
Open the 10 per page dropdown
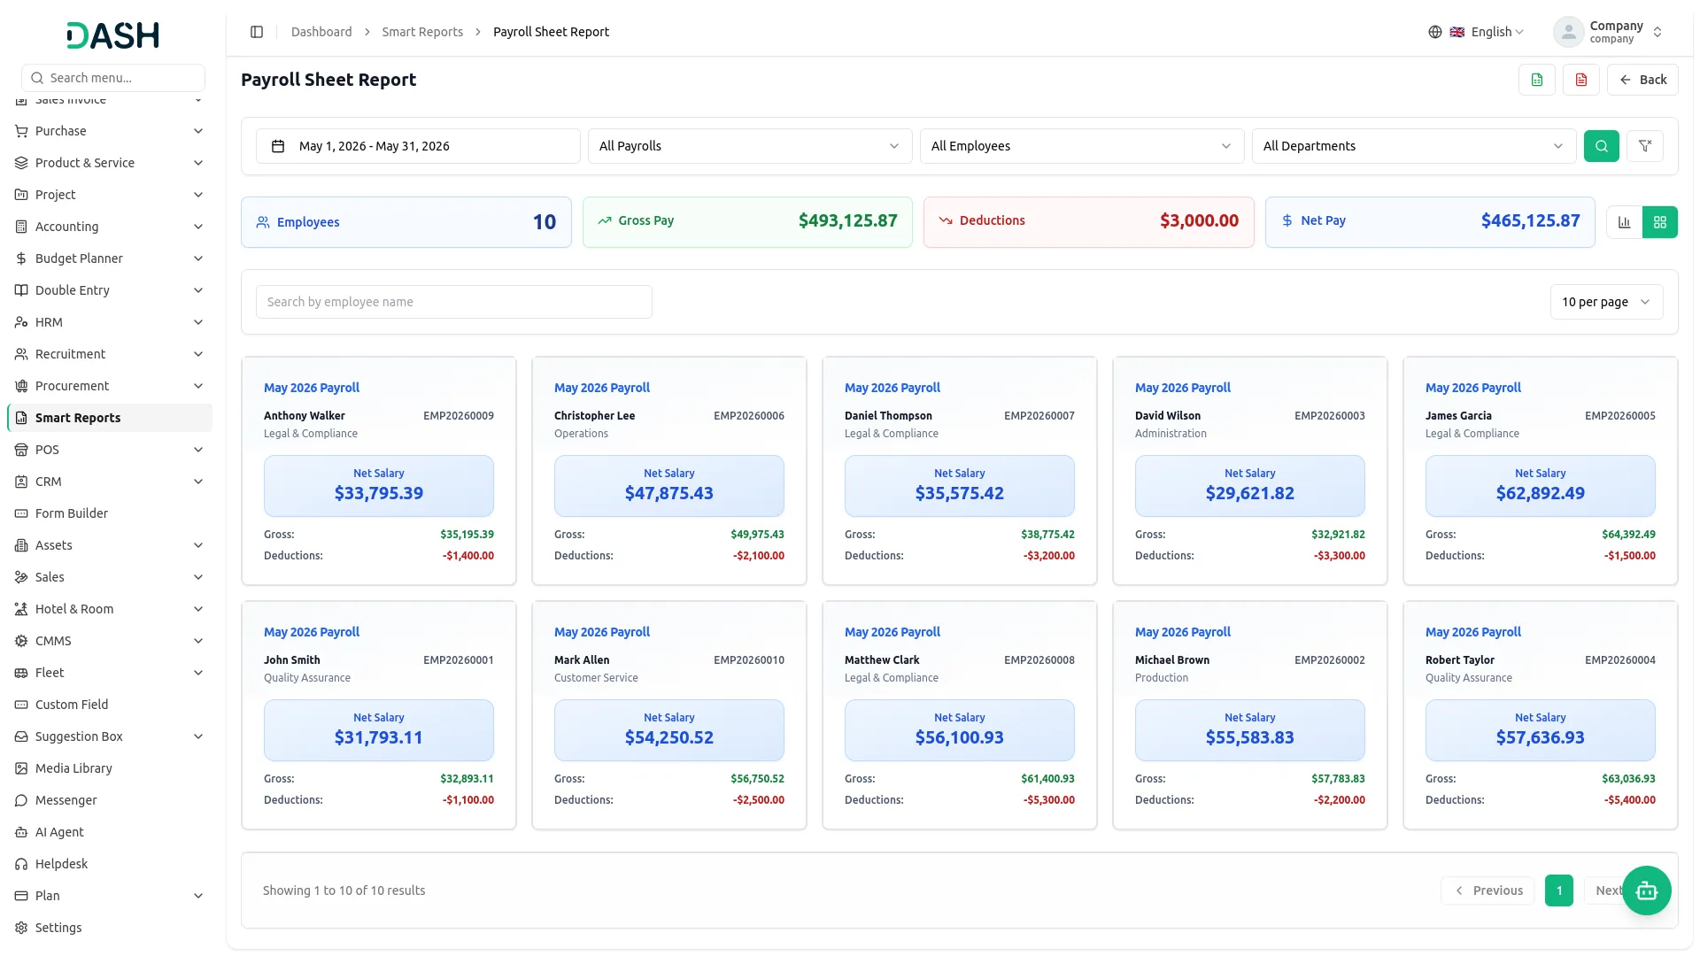[x=1606, y=302]
